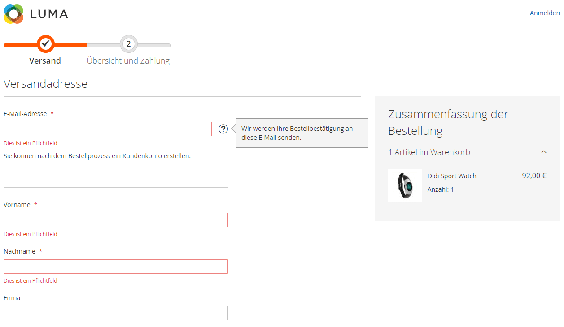Switch to Übersicht und Zahlung step

128,60
